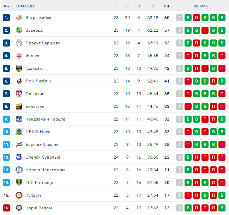Click the ГКС Катовіце club logo
The width and height of the screenshot is (229, 215).
pos(19,183)
